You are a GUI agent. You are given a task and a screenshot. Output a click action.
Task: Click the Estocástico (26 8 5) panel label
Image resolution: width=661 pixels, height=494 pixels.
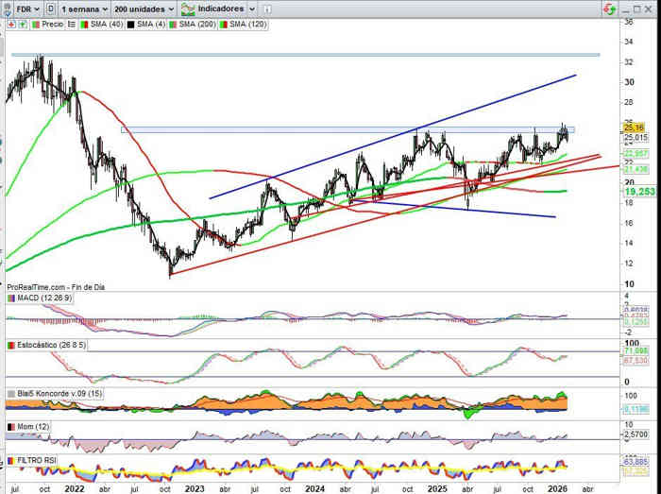pos(45,347)
